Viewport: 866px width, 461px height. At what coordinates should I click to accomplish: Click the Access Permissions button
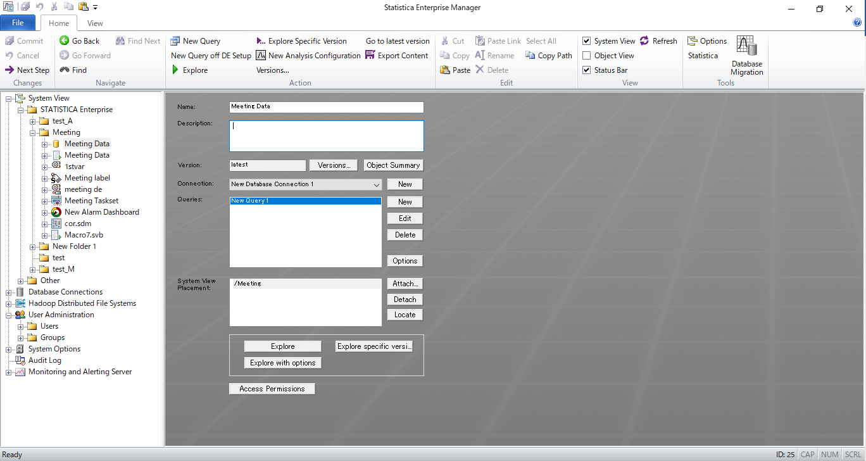tap(272, 389)
